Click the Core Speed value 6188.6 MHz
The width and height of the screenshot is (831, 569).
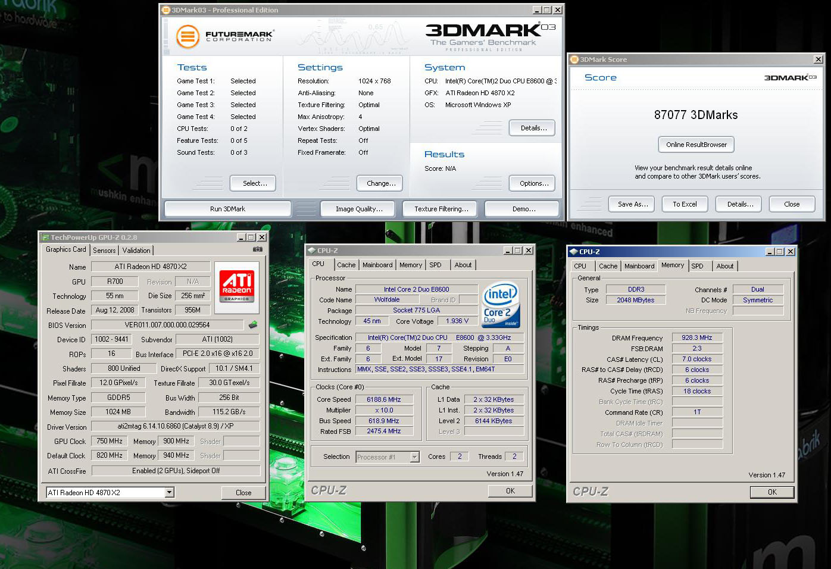pyautogui.click(x=384, y=399)
